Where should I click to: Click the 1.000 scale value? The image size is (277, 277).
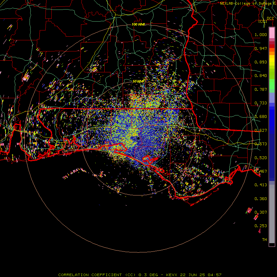click(x=261, y=34)
